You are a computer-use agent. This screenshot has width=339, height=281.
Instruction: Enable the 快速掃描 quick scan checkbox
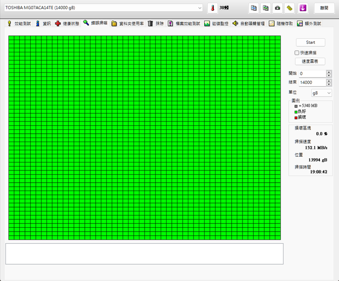click(297, 53)
